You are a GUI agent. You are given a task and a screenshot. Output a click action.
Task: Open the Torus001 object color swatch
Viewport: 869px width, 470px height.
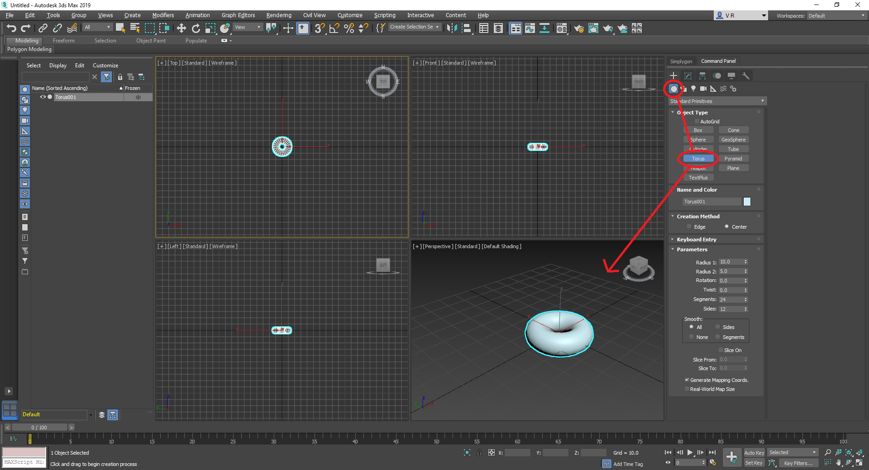click(747, 202)
